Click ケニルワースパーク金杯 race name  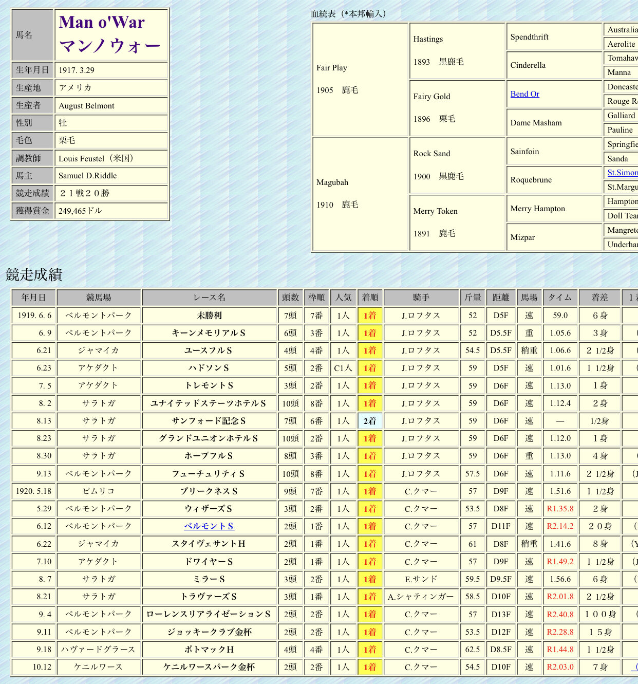coord(209,667)
